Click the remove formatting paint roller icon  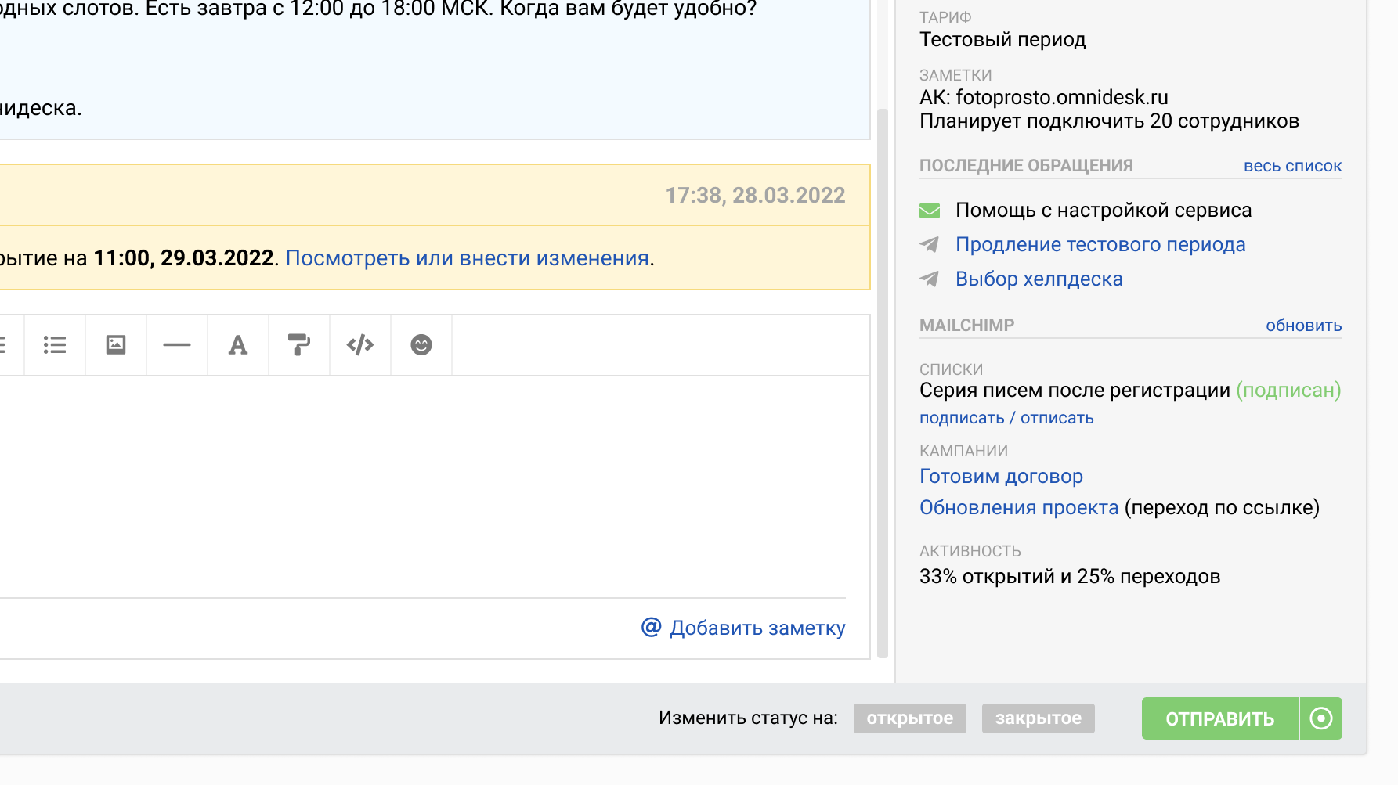coord(298,344)
